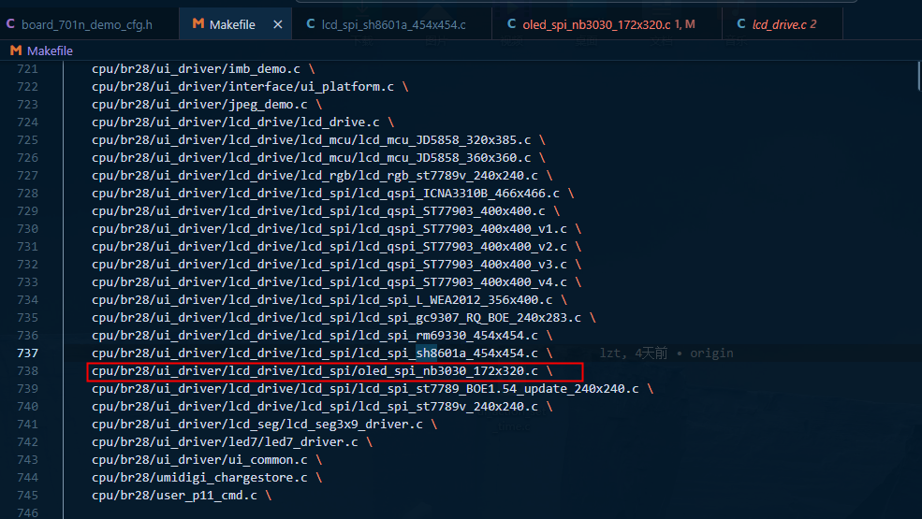
Task: Click the ui_platform.c source line
Action: pyautogui.click(x=250, y=86)
